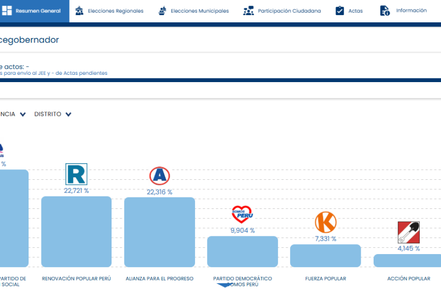Image resolution: width=441 pixels, height=291 pixels.
Task: Click the 22,721 % value label
Action: click(x=76, y=191)
